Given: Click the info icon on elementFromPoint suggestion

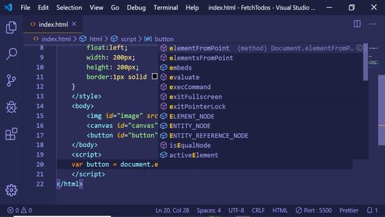Looking at the screenshot, I should (359, 48).
